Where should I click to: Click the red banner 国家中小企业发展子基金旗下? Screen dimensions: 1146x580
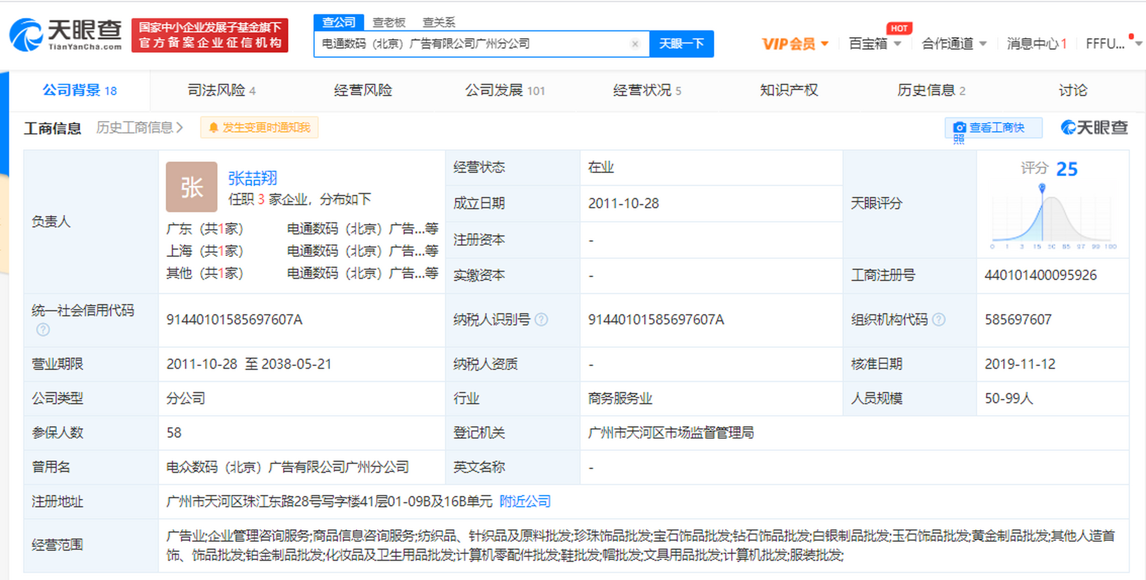click(210, 35)
